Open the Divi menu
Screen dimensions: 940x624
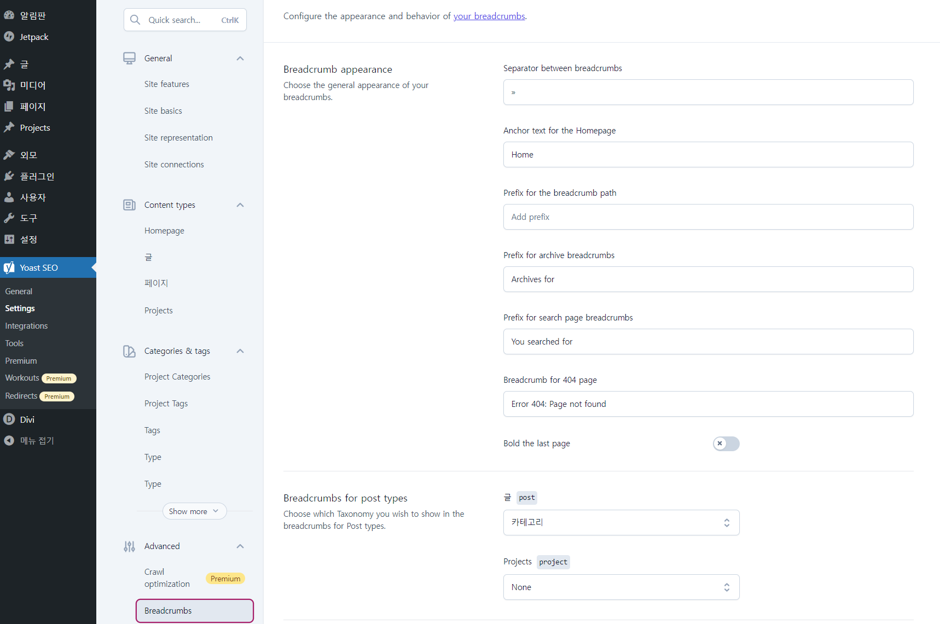pyautogui.click(x=26, y=419)
